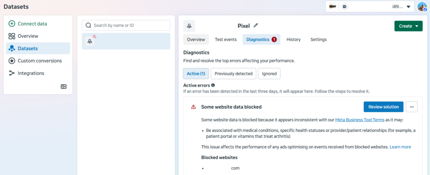Open the Create dropdown button
430x175 pixels.
[408, 26]
